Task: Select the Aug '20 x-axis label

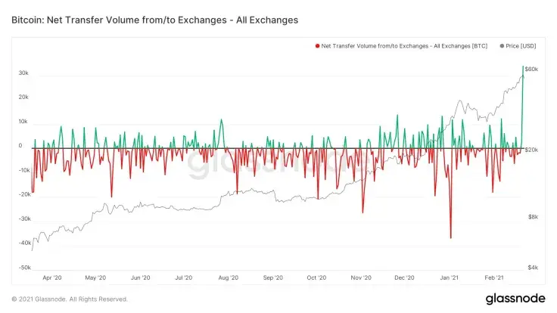Action: point(228,277)
